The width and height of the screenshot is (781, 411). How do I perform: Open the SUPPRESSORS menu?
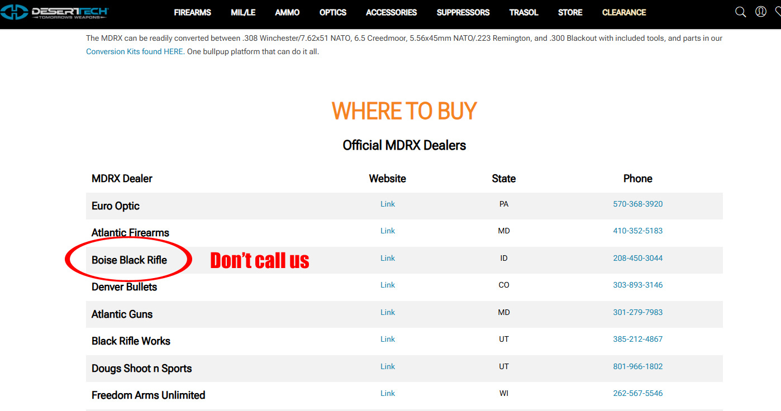(x=463, y=12)
